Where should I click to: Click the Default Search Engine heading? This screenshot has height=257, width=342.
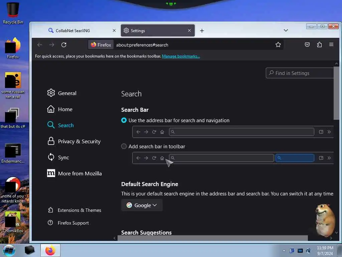[x=150, y=184]
